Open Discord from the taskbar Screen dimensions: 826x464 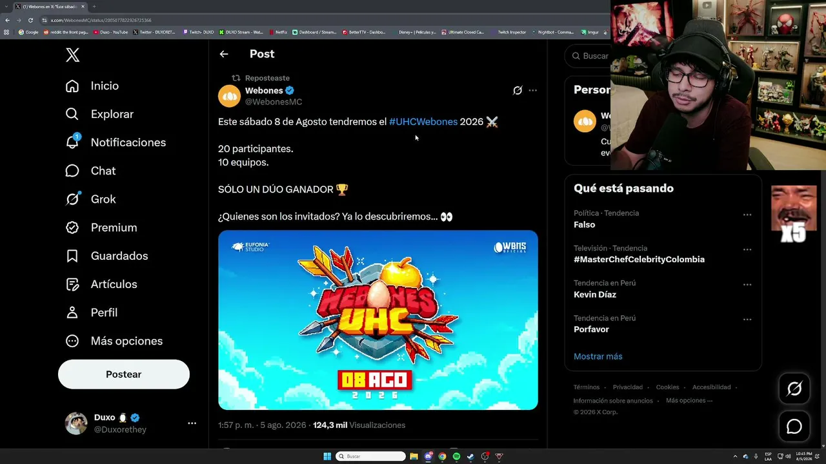(x=428, y=456)
